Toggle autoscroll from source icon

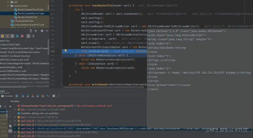33,36
